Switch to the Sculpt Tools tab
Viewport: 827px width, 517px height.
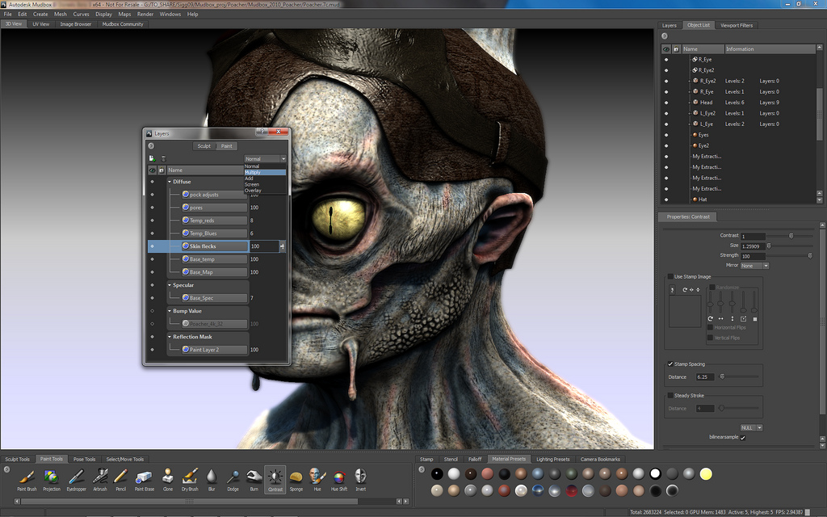click(x=18, y=459)
